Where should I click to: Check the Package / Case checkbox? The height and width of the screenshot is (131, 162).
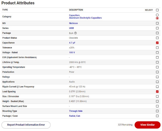pyautogui.click(x=157, y=116)
